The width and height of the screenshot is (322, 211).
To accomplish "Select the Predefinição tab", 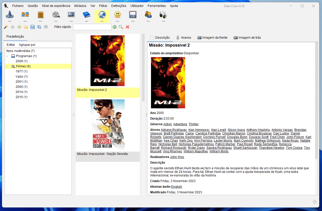I will pyautogui.click(x=15, y=37).
